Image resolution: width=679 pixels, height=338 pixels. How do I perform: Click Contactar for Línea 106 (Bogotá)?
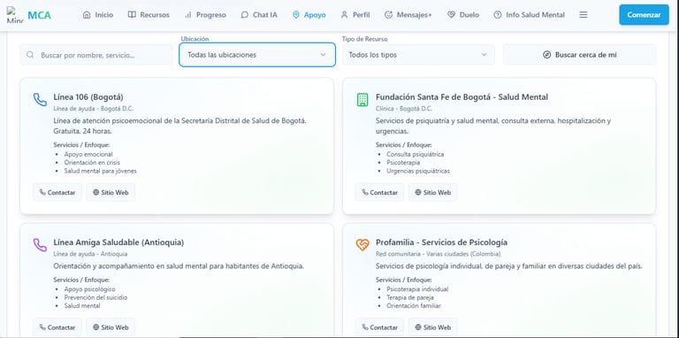click(57, 192)
